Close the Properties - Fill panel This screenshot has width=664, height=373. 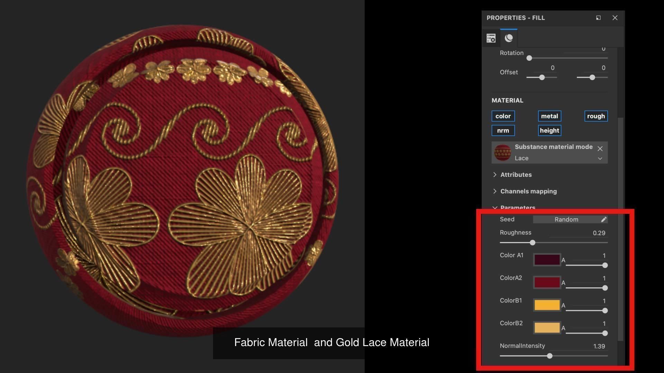coord(615,18)
